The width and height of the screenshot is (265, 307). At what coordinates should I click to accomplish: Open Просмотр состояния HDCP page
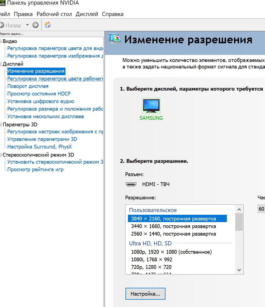(x=39, y=94)
